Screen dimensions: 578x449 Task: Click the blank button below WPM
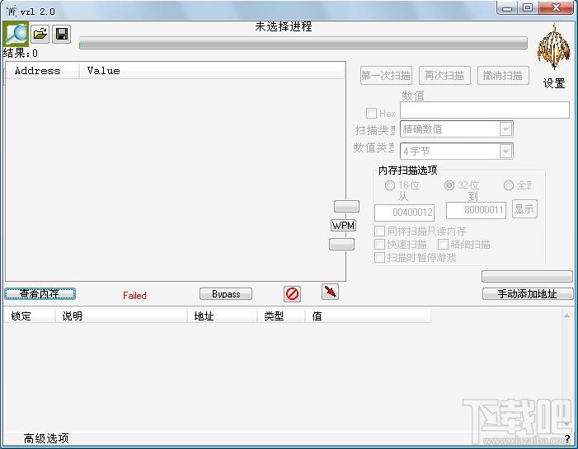click(x=341, y=244)
